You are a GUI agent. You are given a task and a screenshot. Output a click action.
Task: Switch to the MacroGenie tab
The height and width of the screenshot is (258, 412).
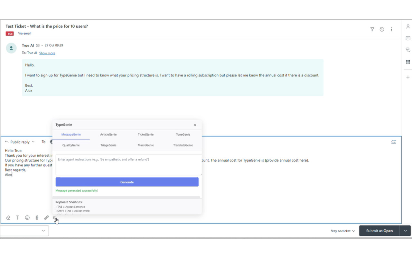[146, 145]
